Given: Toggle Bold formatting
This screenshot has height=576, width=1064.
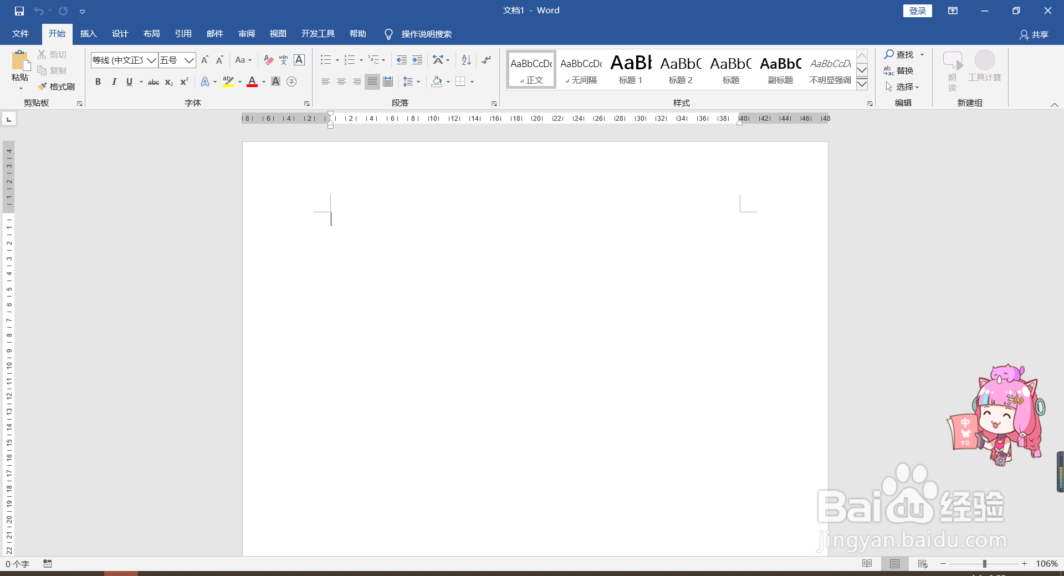Looking at the screenshot, I should coord(98,81).
